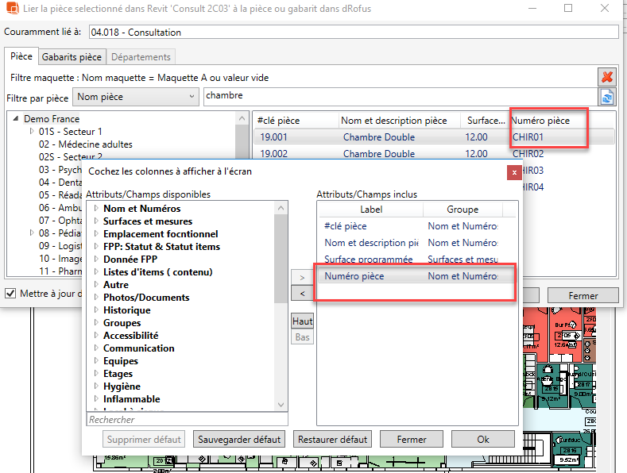Click 'Restaurer défaut' button

pos(332,440)
